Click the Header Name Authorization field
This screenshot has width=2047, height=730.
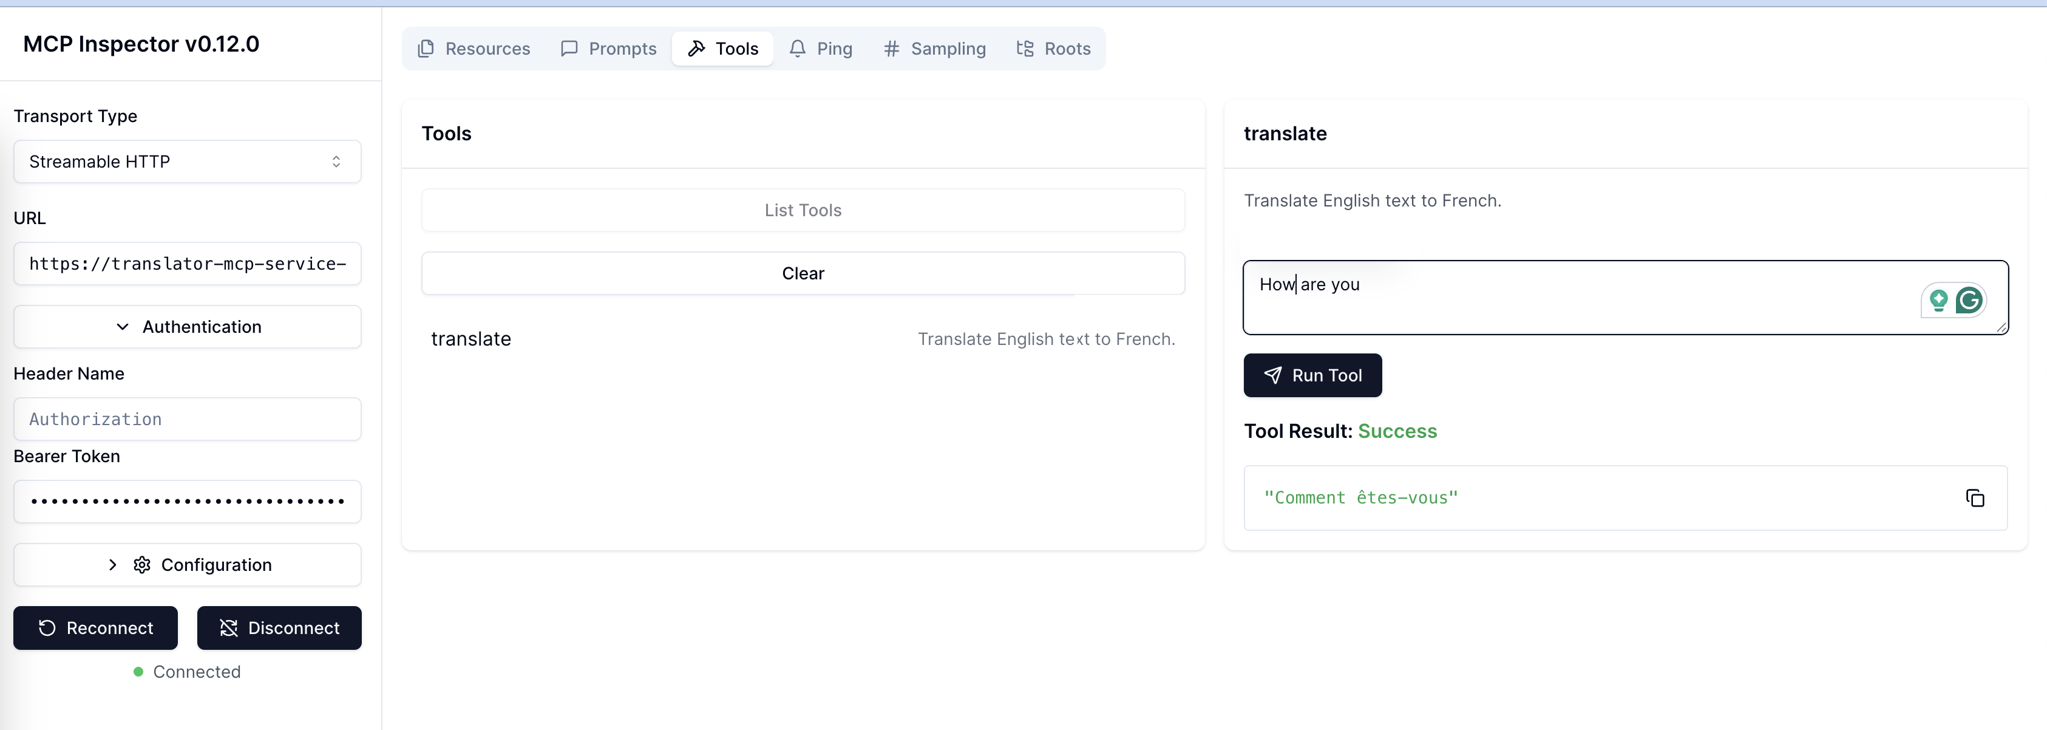(188, 419)
